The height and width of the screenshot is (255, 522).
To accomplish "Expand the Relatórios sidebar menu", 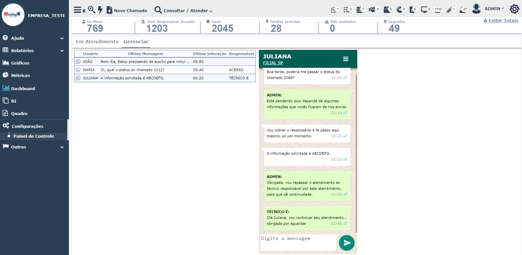I will click(33, 50).
